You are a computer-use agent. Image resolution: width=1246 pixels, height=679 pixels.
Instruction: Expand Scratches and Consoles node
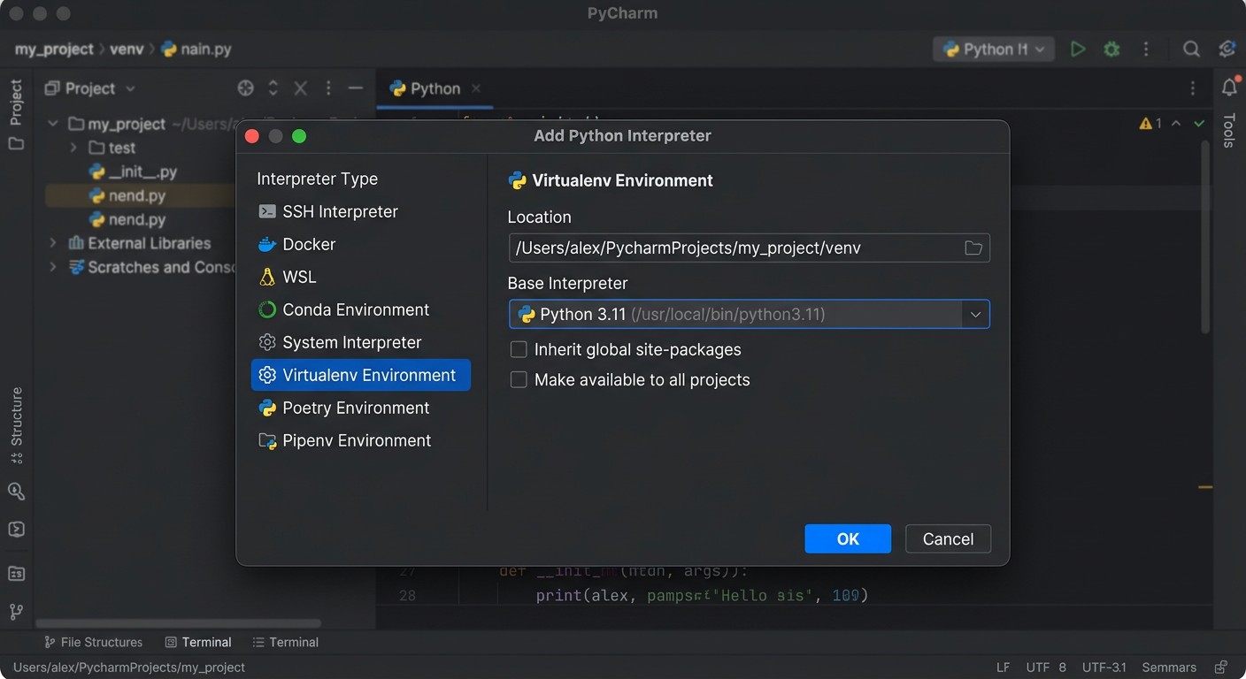[x=53, y=267]
